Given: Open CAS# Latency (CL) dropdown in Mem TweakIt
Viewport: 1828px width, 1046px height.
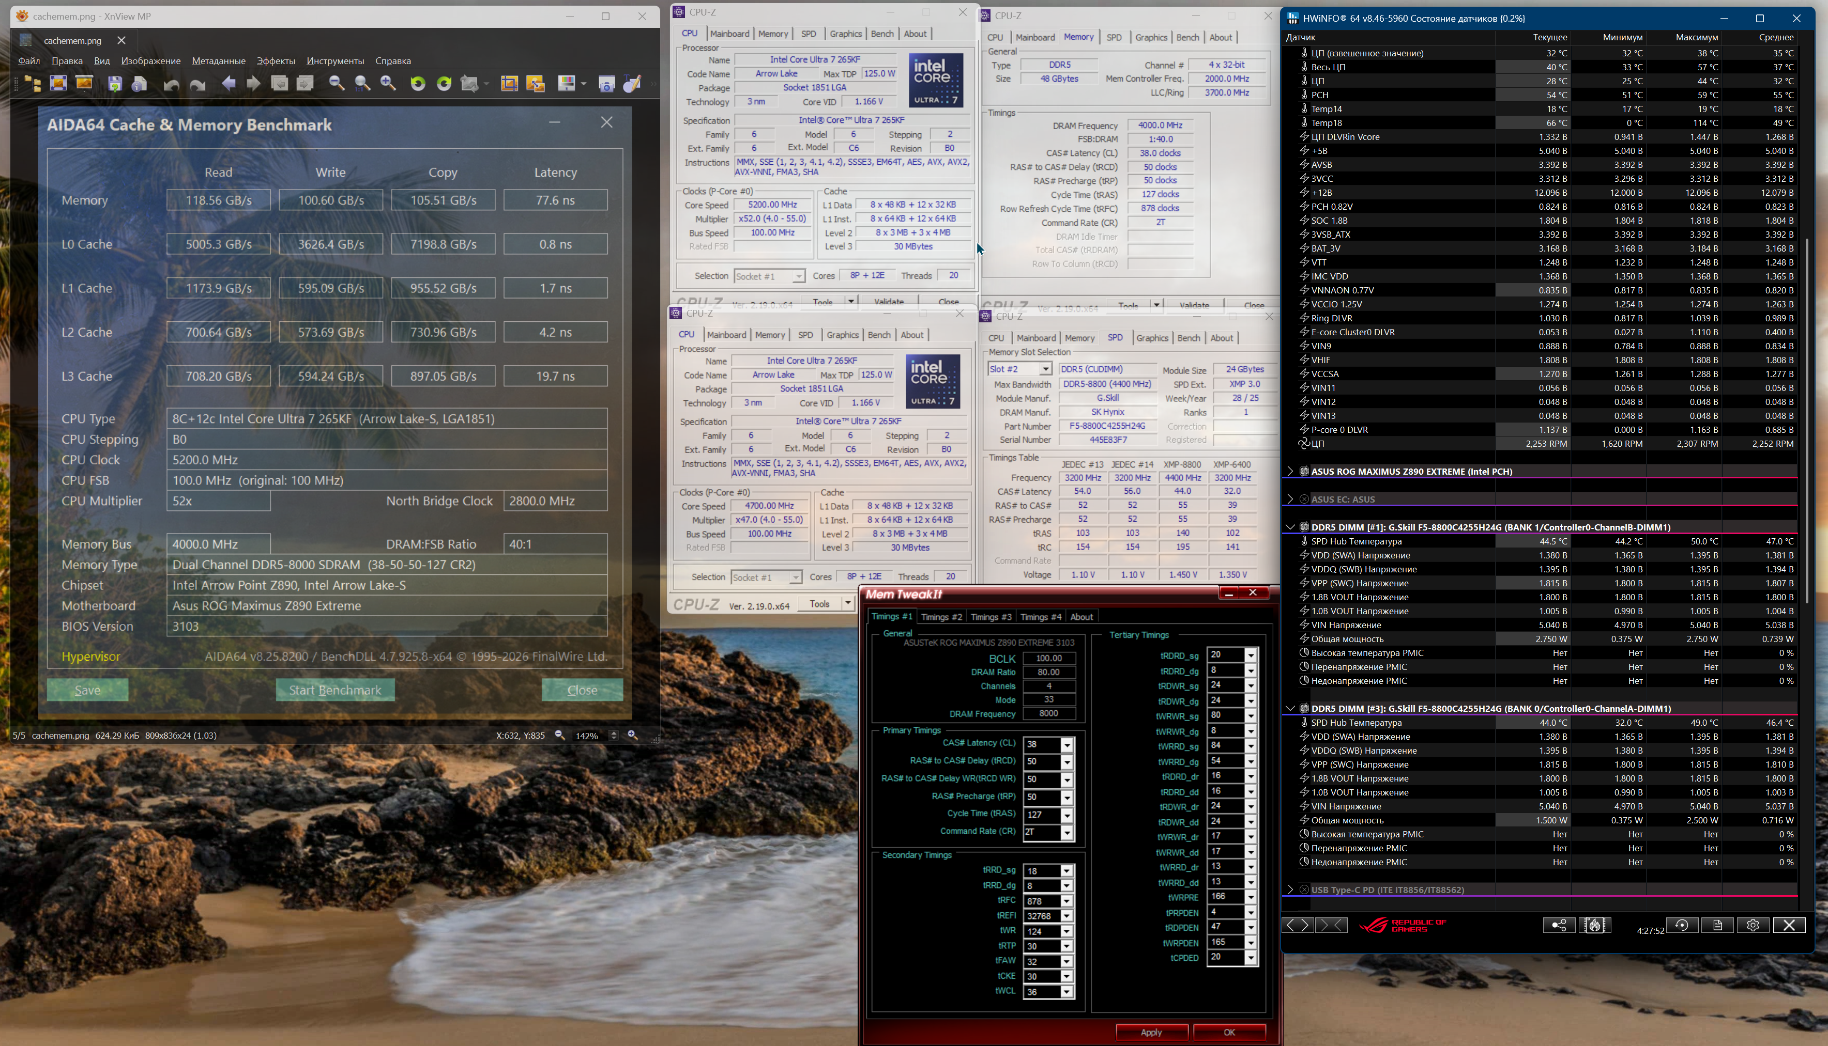Looking at the screenshot, I should pyautogui.click(x=1067, y=744).
